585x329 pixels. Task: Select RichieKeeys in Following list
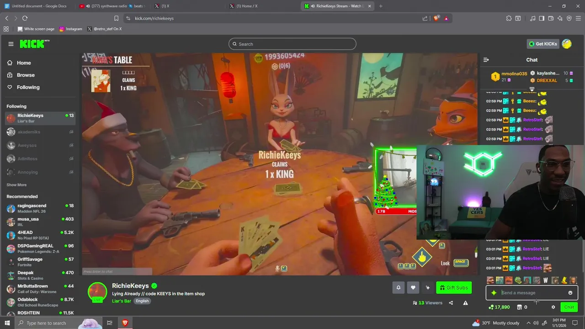click(40, 118)
